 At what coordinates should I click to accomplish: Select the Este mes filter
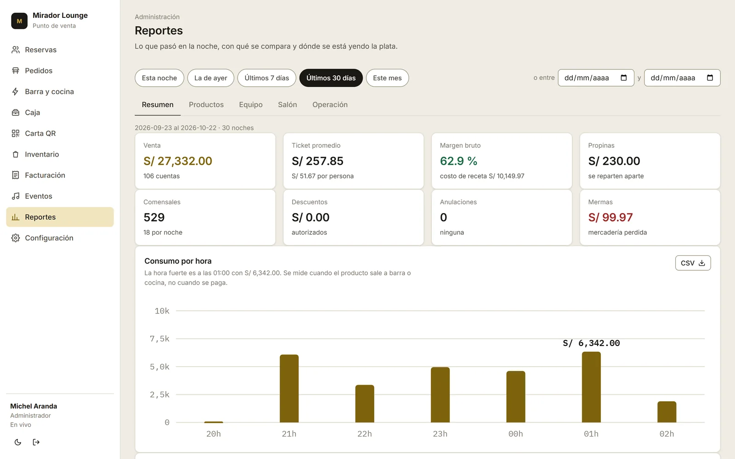(x=387, y=78)
